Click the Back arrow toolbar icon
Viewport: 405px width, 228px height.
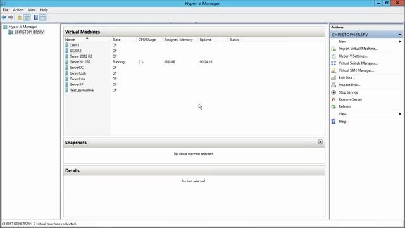[x=4, y=18]
